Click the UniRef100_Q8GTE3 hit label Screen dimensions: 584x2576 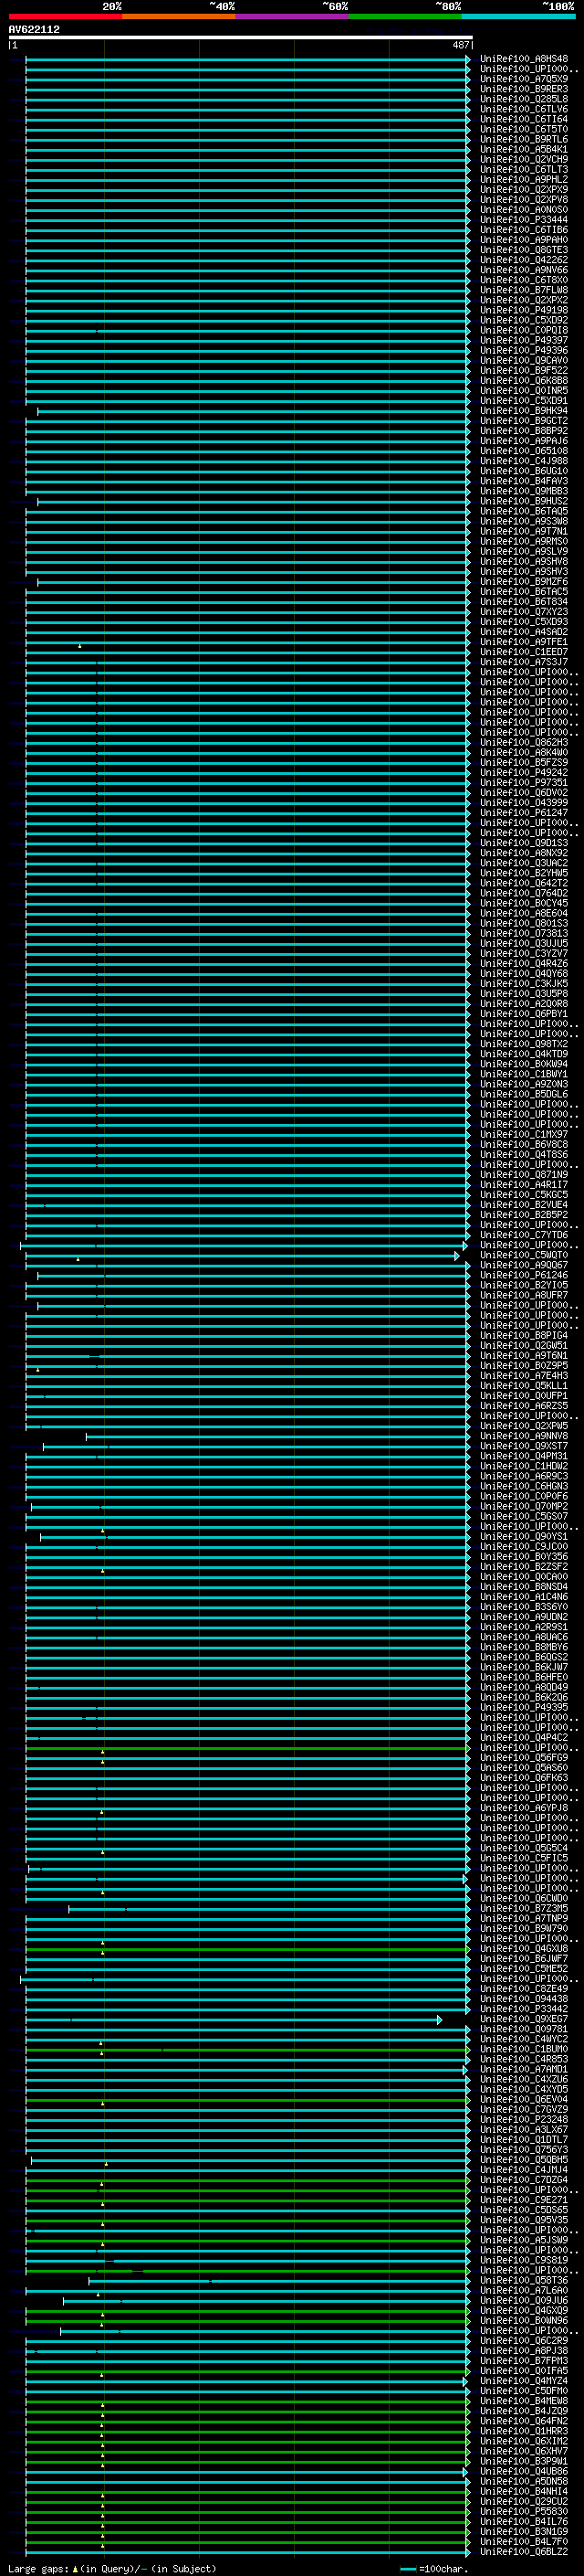(523, 250)
